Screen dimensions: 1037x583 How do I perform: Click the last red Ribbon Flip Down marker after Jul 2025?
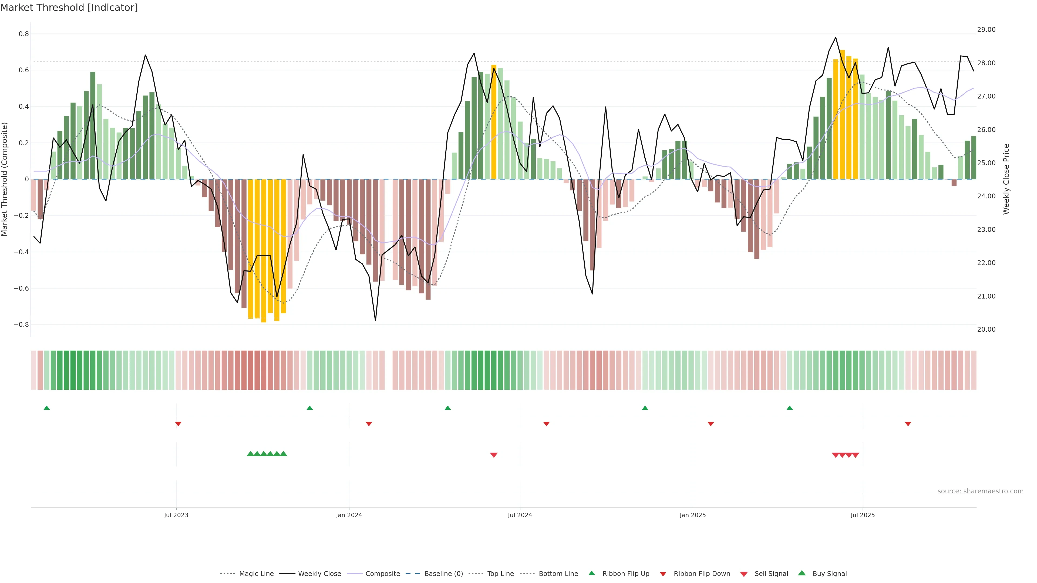pyautogui.click(x=908, y=424)
